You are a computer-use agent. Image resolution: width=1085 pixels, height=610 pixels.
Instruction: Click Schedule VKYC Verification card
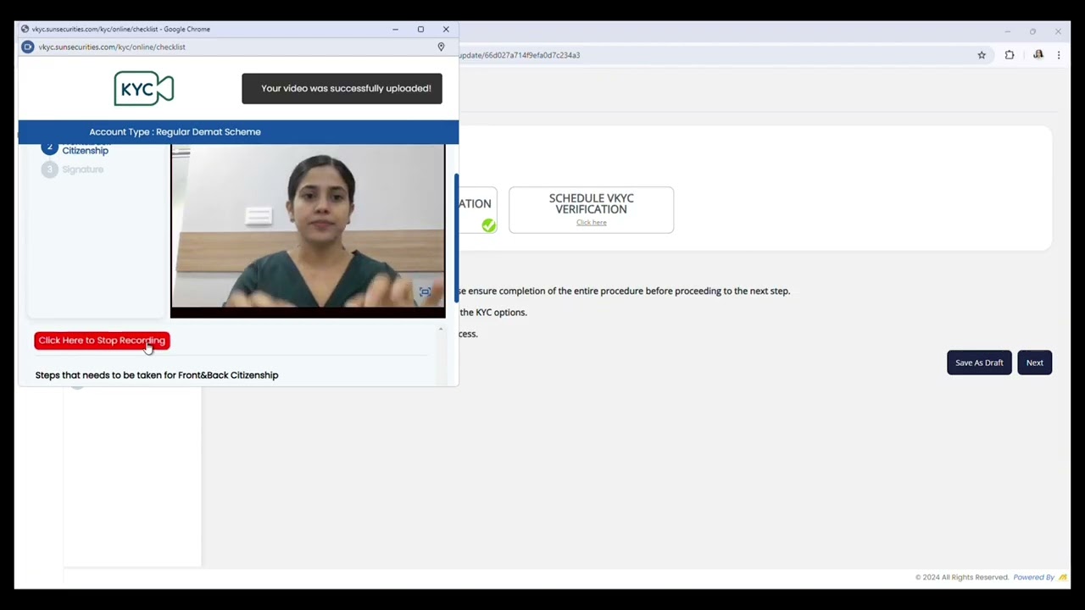(x=591, y=209)
